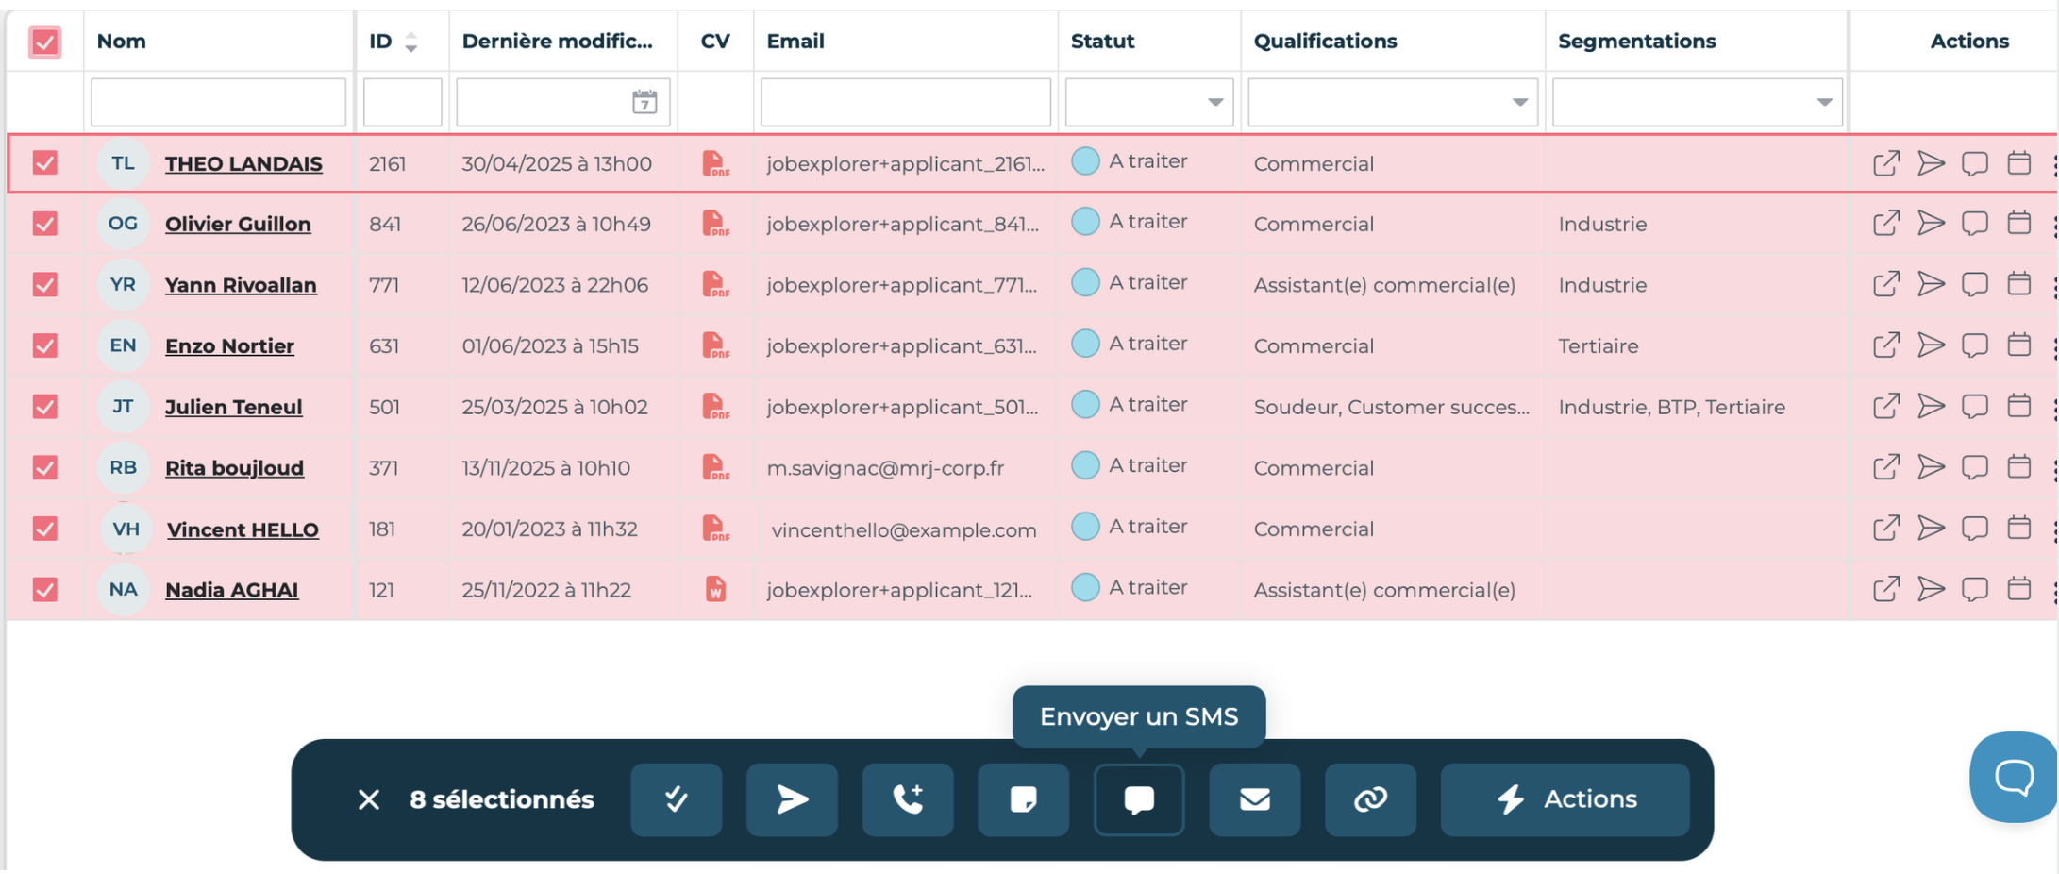Image resolution: width=2059 pixels, height=874 pixels.
Task: Open the Segmentations filter dropdown
Action: (x=1698, y=102)
